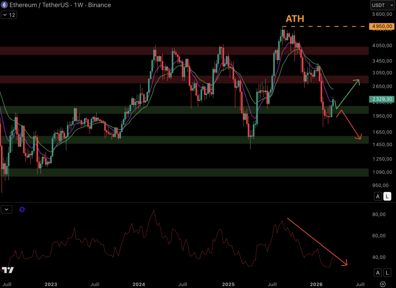The height and width of the screenshot is (288, 396).
Task: Click the purple sync icon in indicator pane
Action: pyautogui.click(x=22, y=210)
